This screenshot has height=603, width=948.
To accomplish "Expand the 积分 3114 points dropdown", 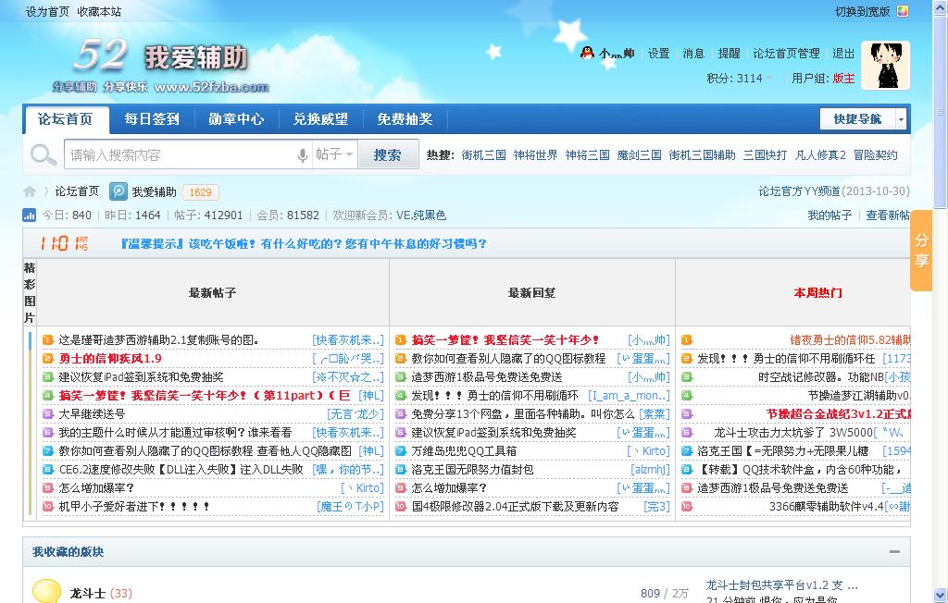I will 769,79.
